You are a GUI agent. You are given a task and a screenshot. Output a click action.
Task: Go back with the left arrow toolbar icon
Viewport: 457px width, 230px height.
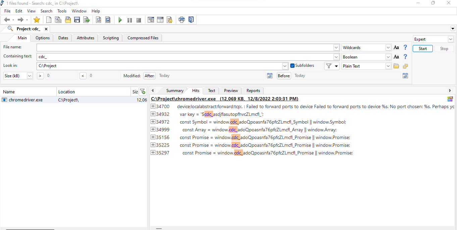[x=7, y=20]
